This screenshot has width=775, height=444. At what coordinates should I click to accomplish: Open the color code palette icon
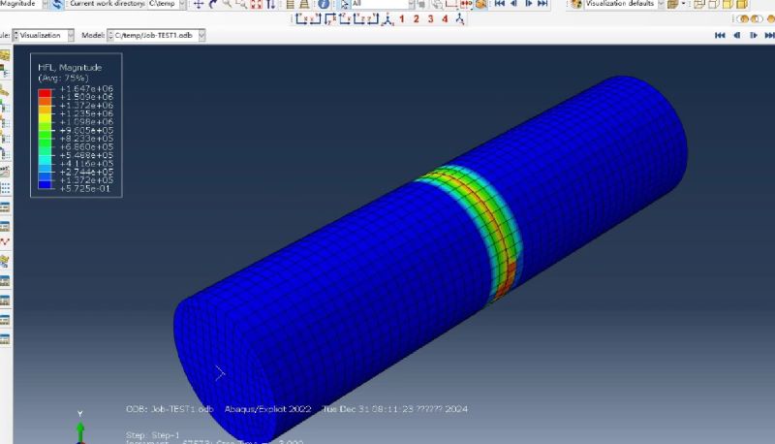[576, 4]
